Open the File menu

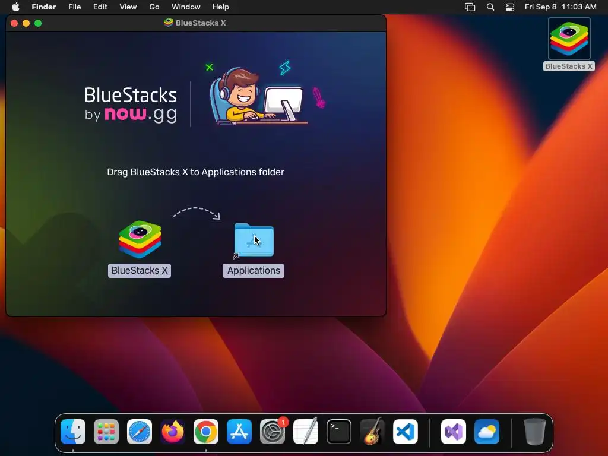(74, 7)
